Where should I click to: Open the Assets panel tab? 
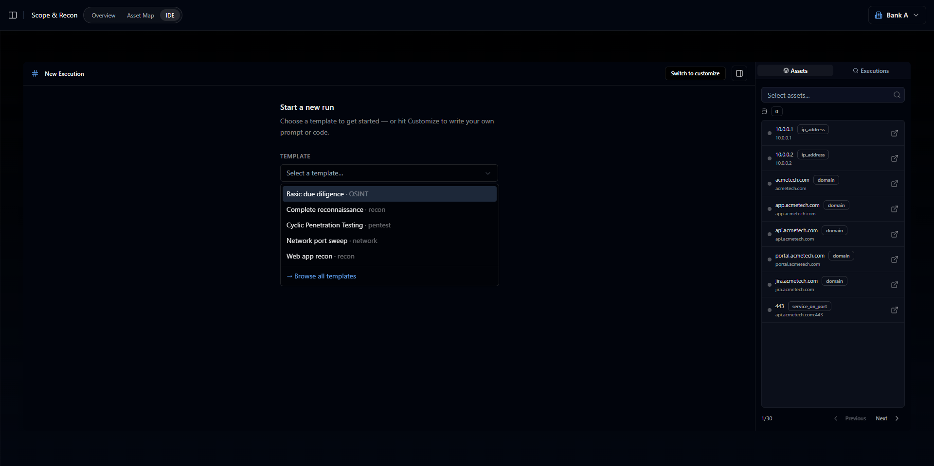[x=795, y=71]
